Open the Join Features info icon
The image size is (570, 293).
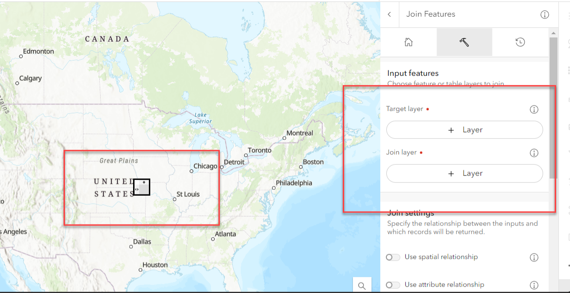pyautogui.click(x=545, y=14)
